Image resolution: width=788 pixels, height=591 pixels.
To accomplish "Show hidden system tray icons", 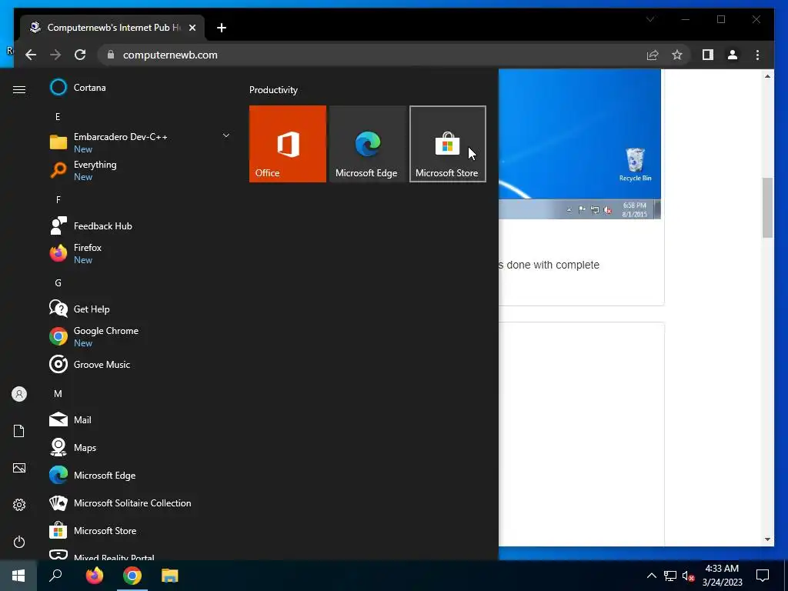I will tap(651, 576).
